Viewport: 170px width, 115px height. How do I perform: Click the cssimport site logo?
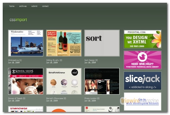[18, 20]
